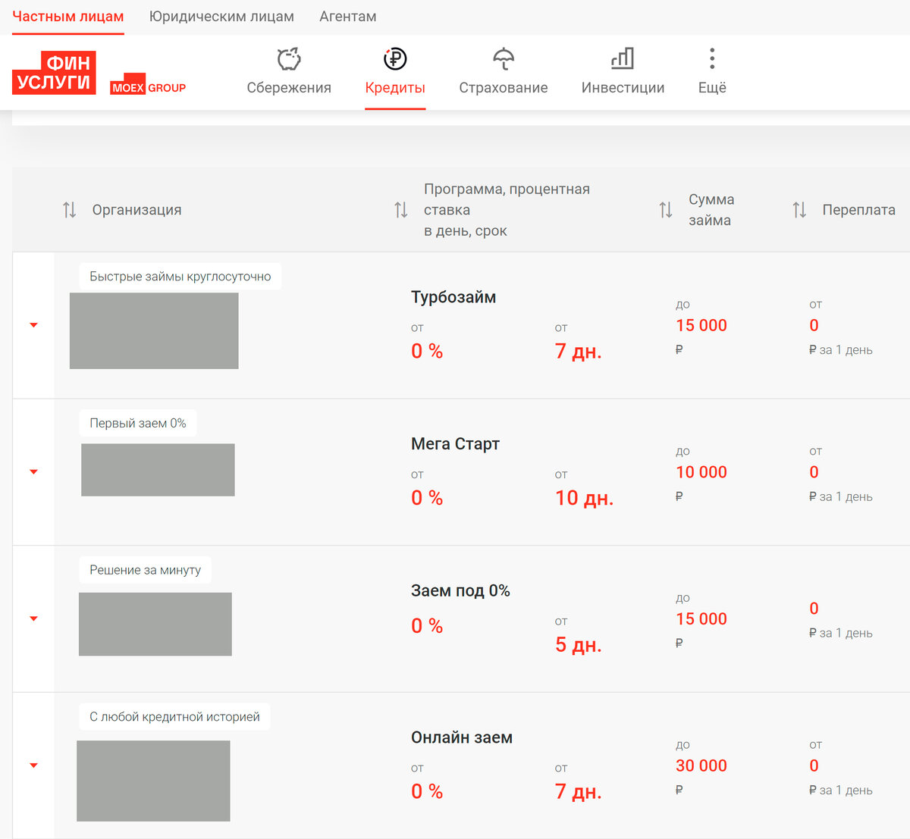Expand the Онлайн заем row details
Viewport: 910px width, 839px height.
click(x=33, y=765)
